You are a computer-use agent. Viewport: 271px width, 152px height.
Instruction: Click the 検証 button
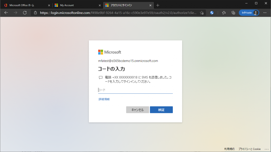tap(161, 110)
